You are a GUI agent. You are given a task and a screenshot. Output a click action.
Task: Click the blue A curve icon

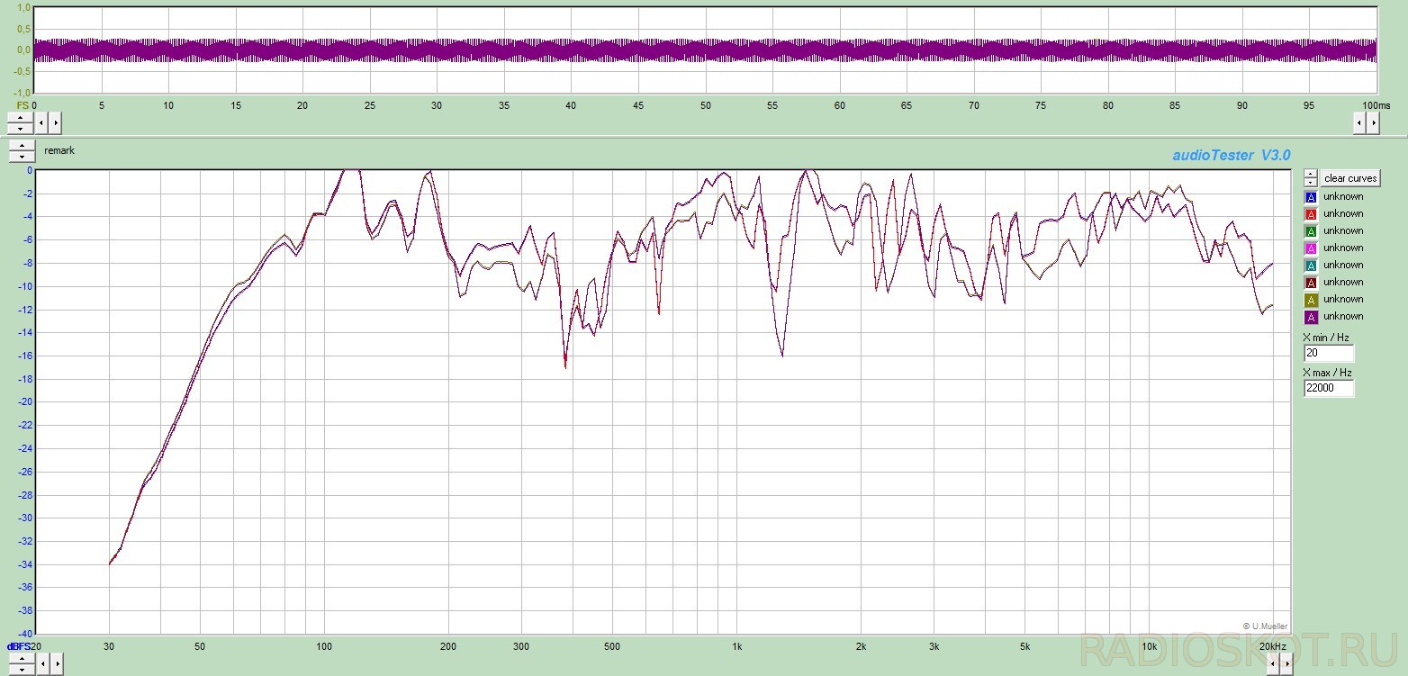1311,197
